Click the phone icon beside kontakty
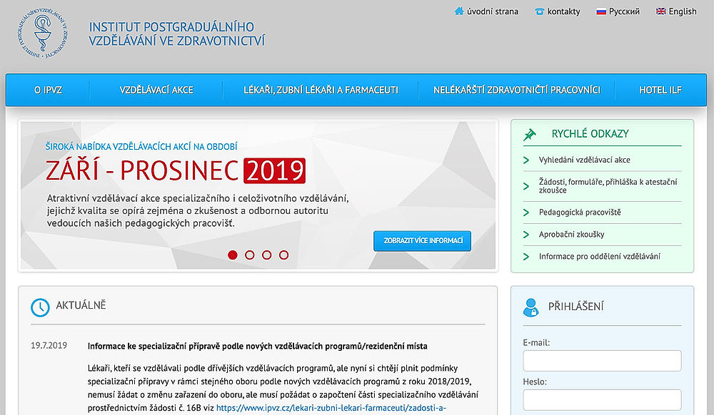Viewport: 714px width, 415px height. [x=540, y=11]
